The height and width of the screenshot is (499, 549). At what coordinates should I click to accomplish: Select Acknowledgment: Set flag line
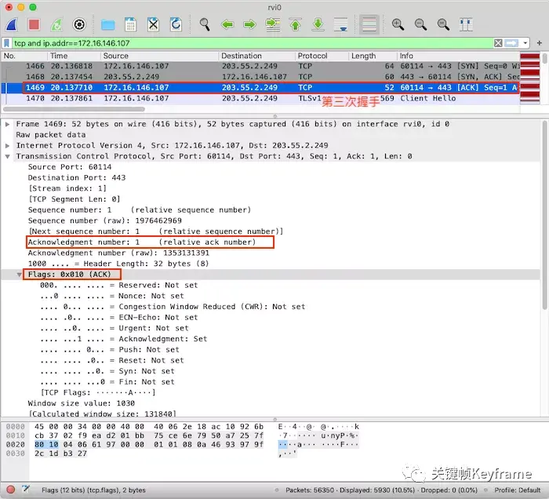pos(124,339)
